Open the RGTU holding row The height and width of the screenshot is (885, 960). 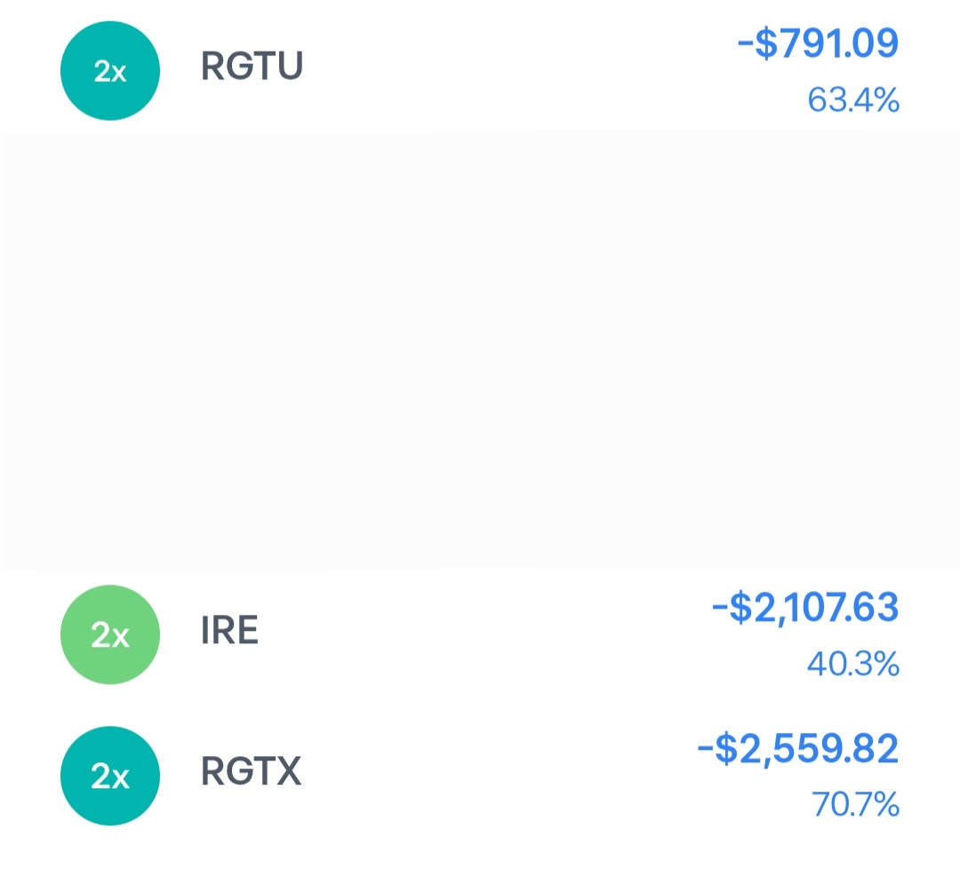(480, 70)
